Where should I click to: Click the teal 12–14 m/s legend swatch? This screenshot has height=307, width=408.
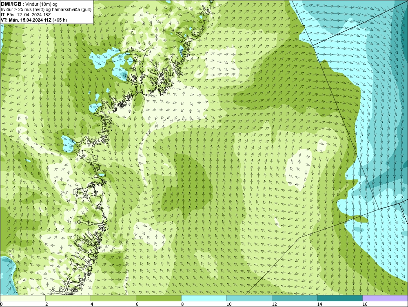coord(294,298)
